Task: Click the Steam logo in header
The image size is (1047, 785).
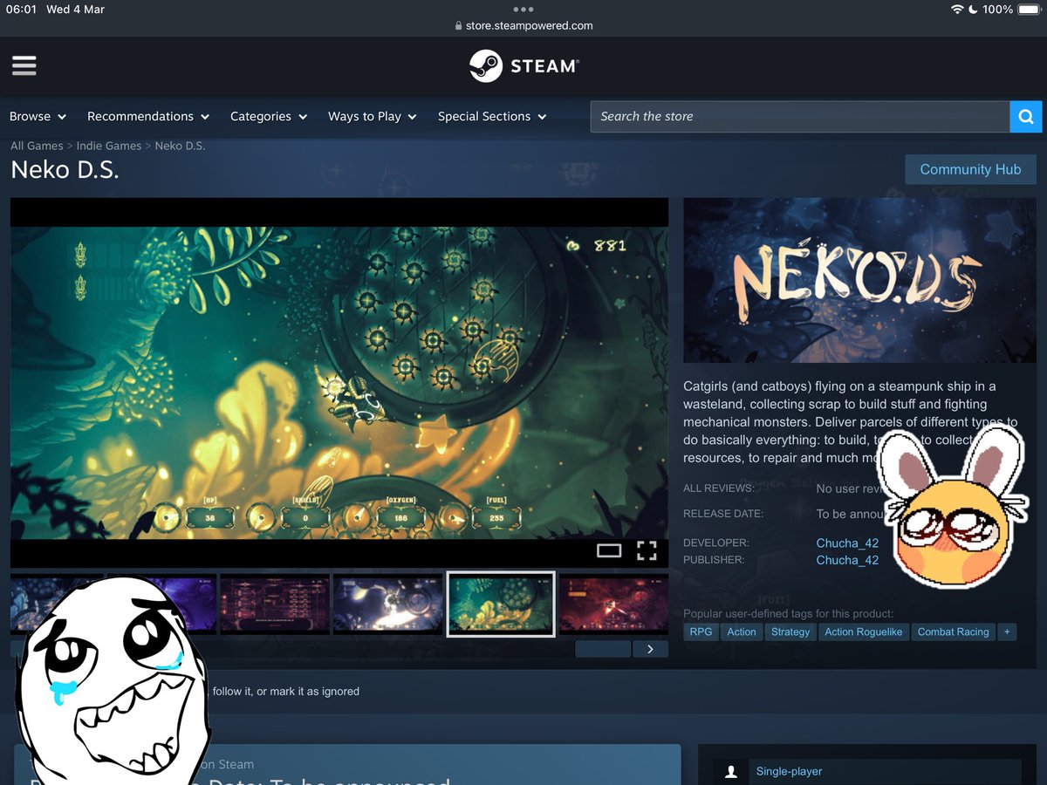Action: click(x=523, y=65)
